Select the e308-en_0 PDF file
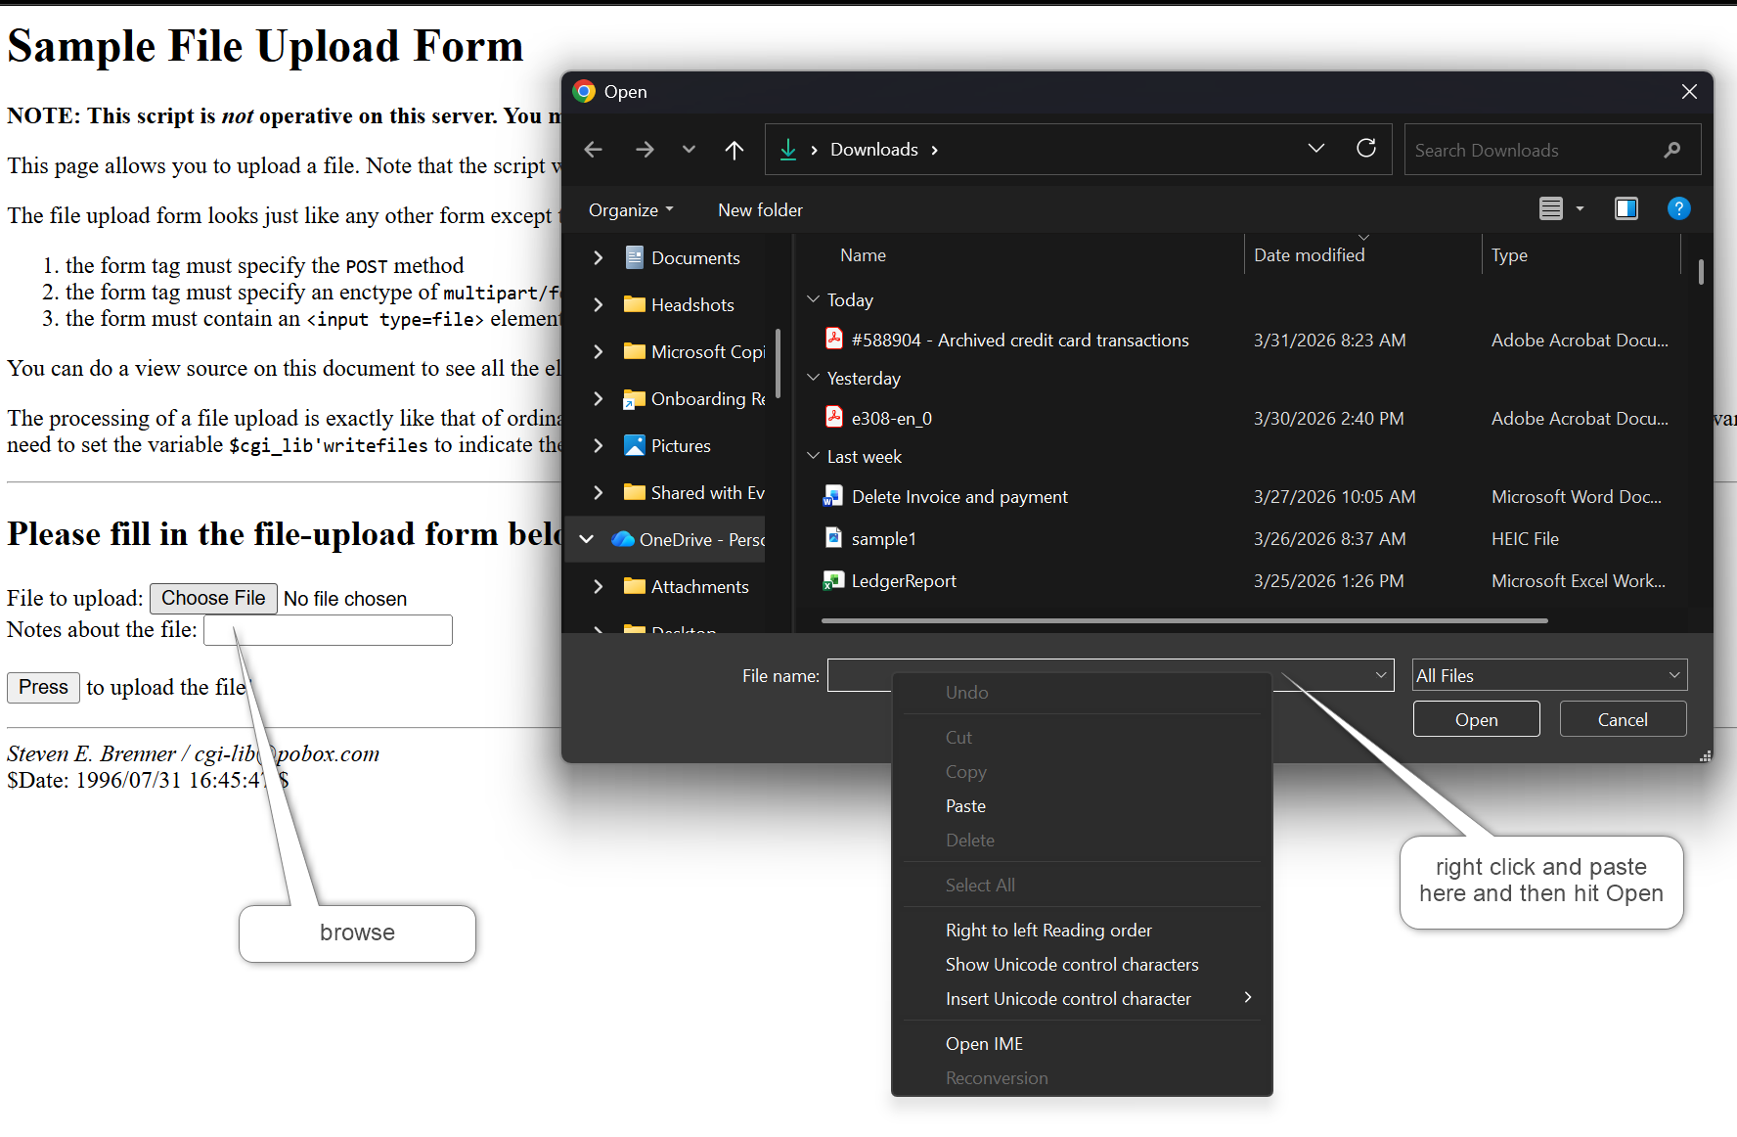Screen dimensions: 1737x1137 pyautogui.click(x=891, y=419)
